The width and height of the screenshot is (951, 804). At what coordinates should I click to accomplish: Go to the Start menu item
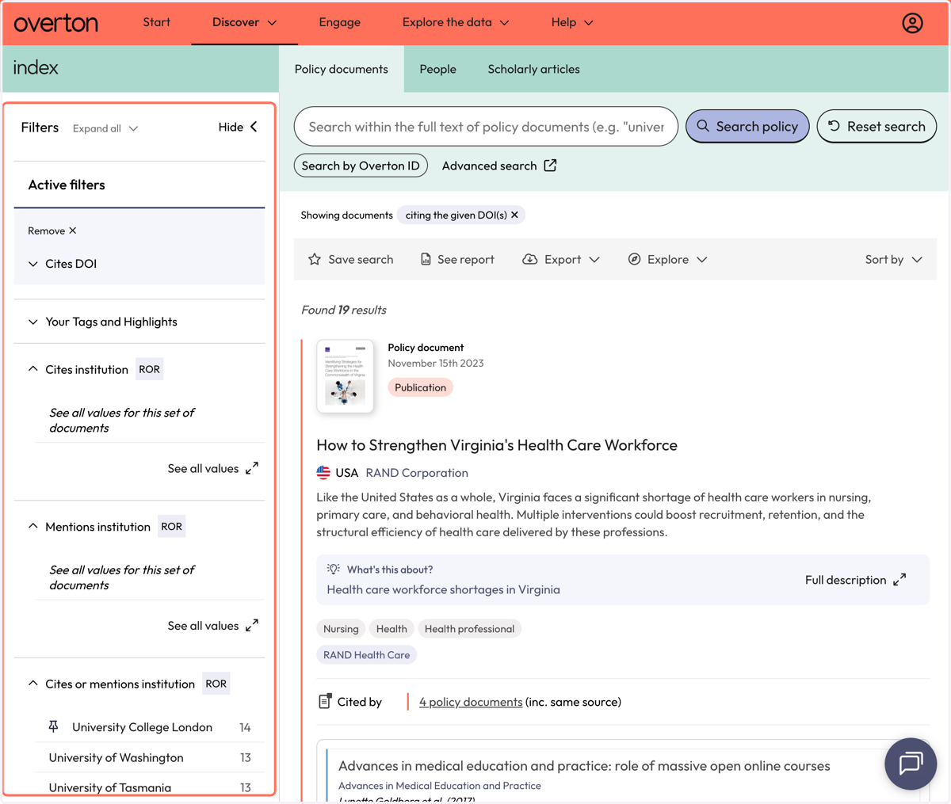156,22
